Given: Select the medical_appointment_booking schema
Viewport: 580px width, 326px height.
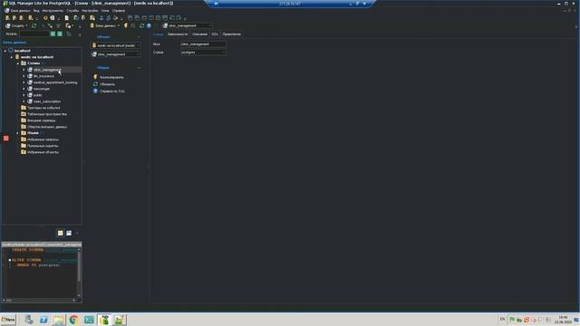Looking at the screenshot, I should pyautogui.click(x=55, y=82).
